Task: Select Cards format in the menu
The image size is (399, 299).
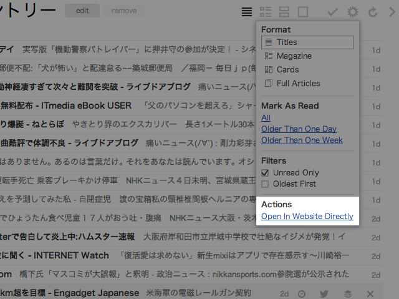Action: click(307, 70)
